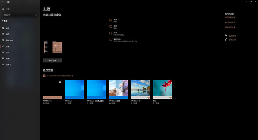Viewport: 258px width, 140px height.
Task: Click the Get help (获取帮助) chat icon
Action: (x=226, y=36)
